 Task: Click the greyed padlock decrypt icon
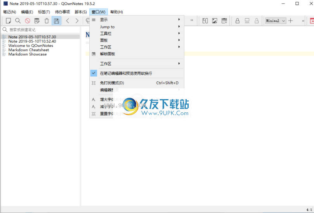(257, 21)
